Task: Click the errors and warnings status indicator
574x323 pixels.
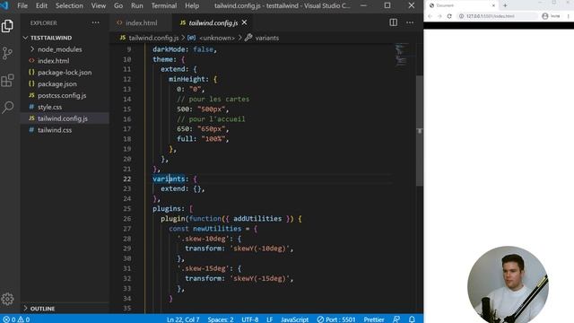Action: tap(16, 319)
